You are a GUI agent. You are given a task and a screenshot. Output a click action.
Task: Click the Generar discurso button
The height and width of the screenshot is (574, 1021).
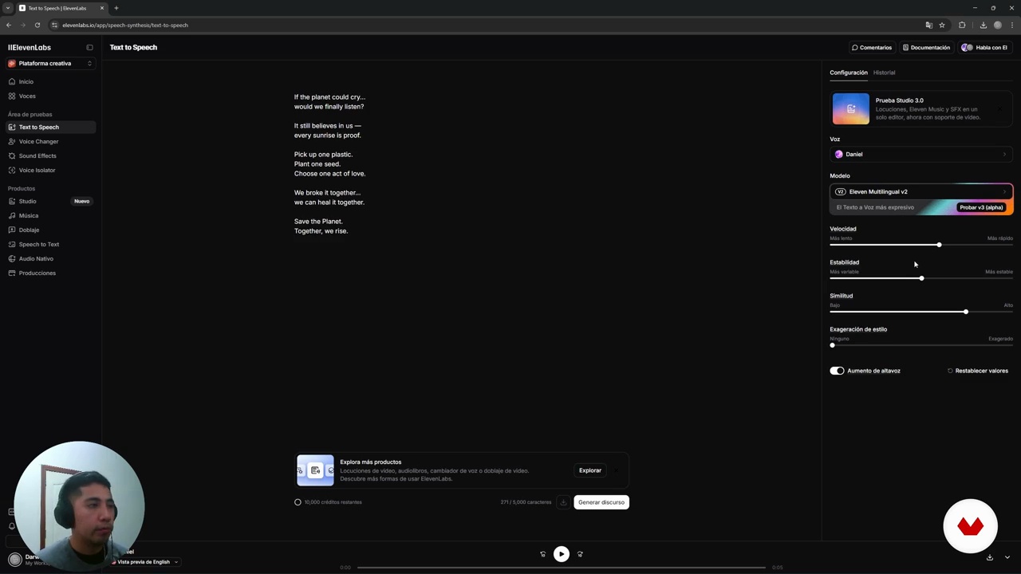[601, 502]
